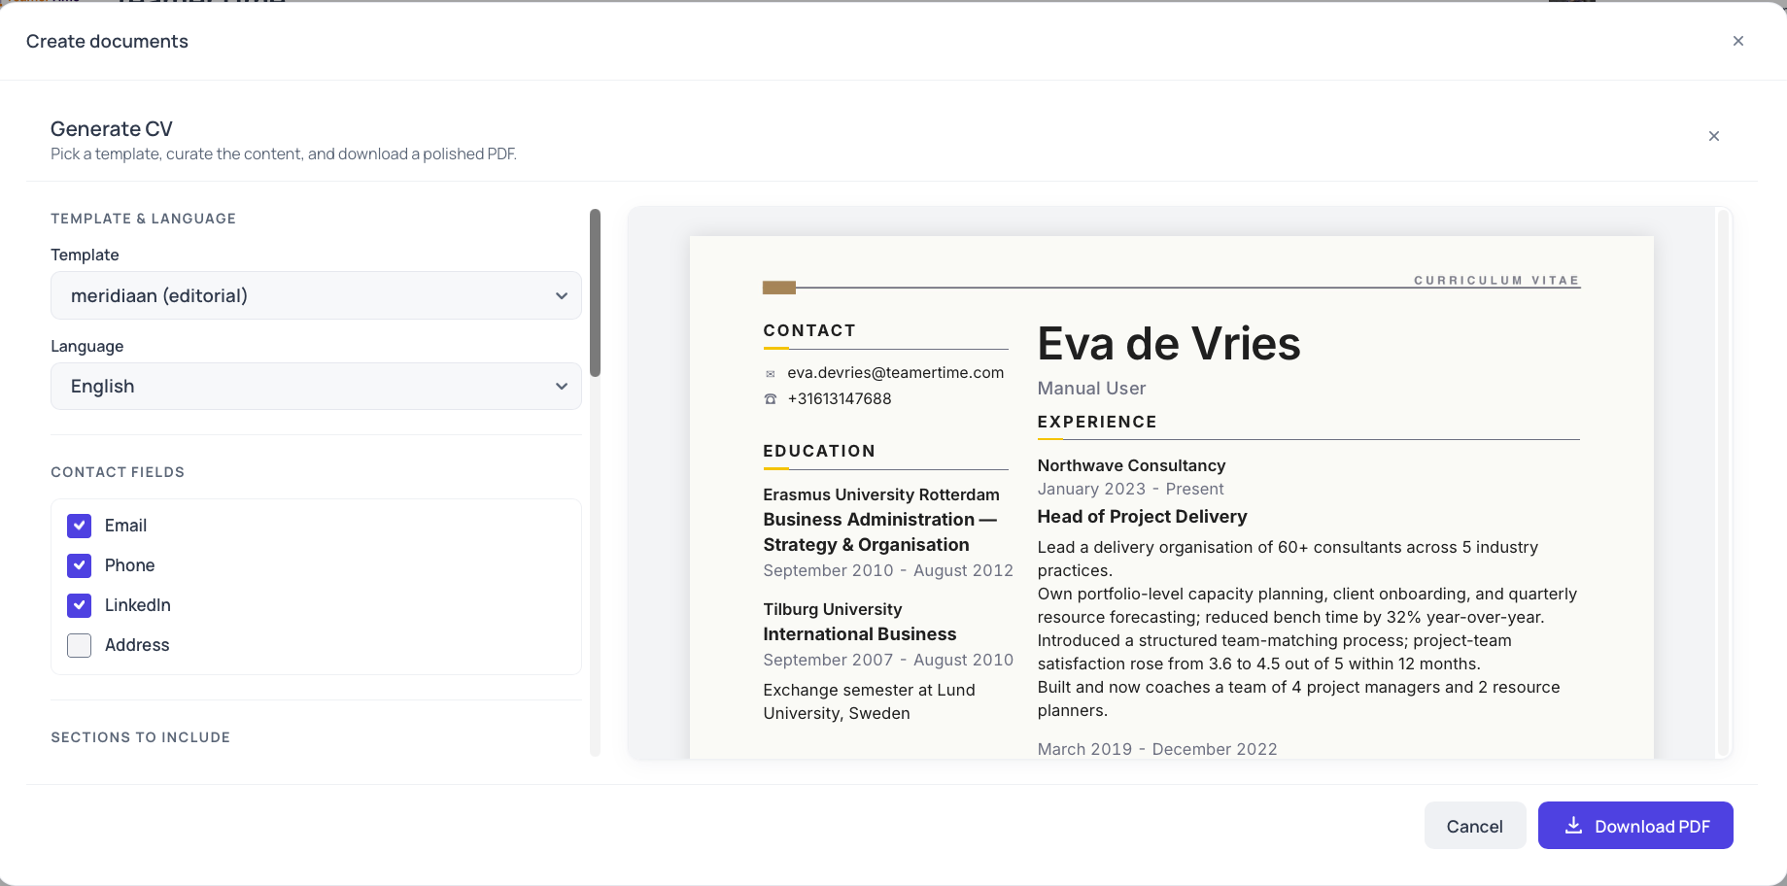Click the Manual User subtitle
This screenshot has width=1787, height=886.
click(x=1091, y=389)
